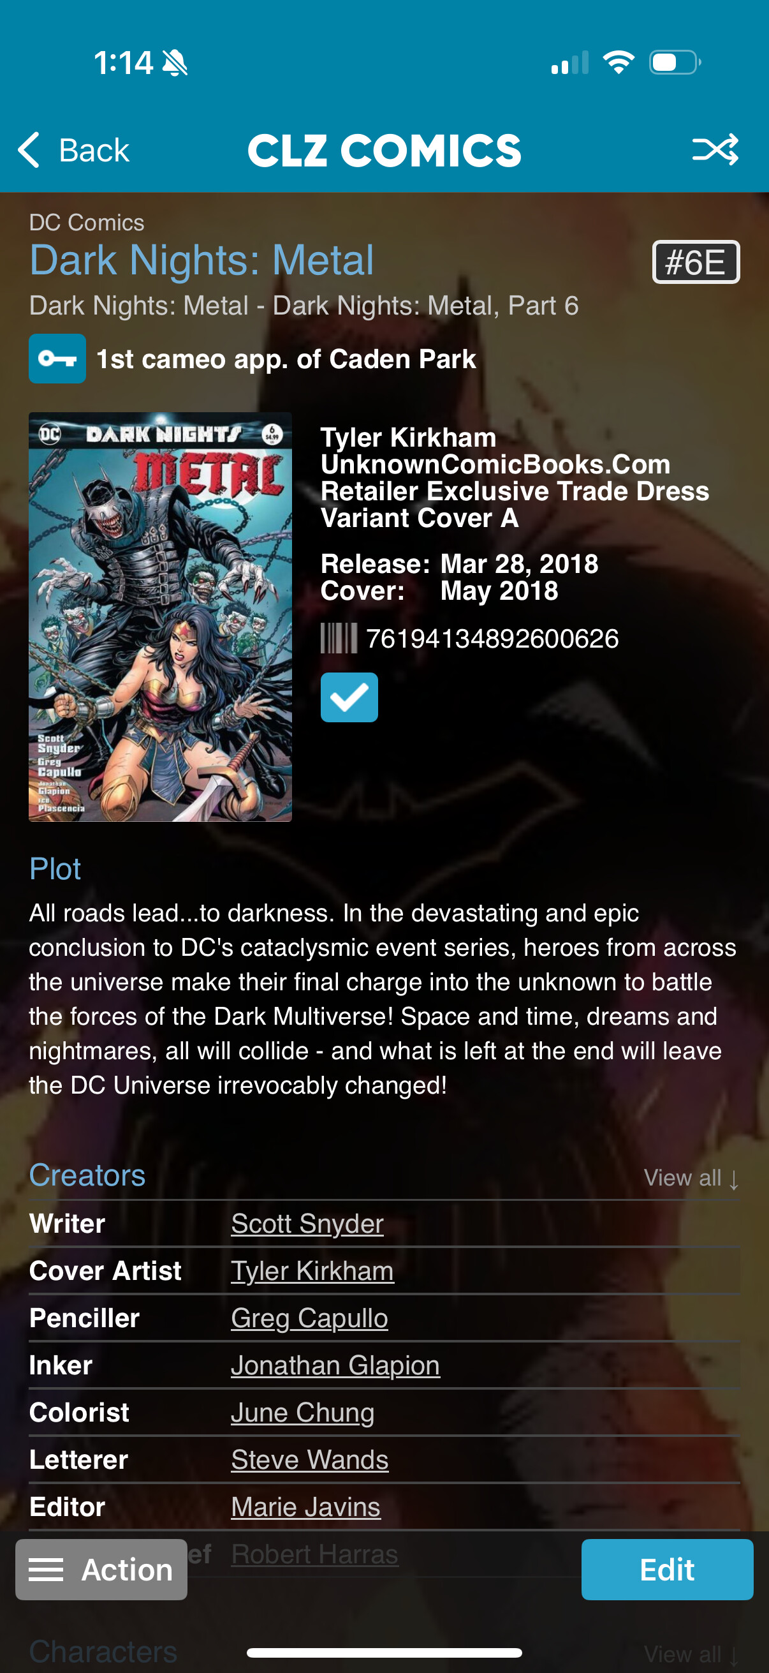Screen dimensions: 769x1673
Task: Open the Action menu
Action: coord(101,1570)
